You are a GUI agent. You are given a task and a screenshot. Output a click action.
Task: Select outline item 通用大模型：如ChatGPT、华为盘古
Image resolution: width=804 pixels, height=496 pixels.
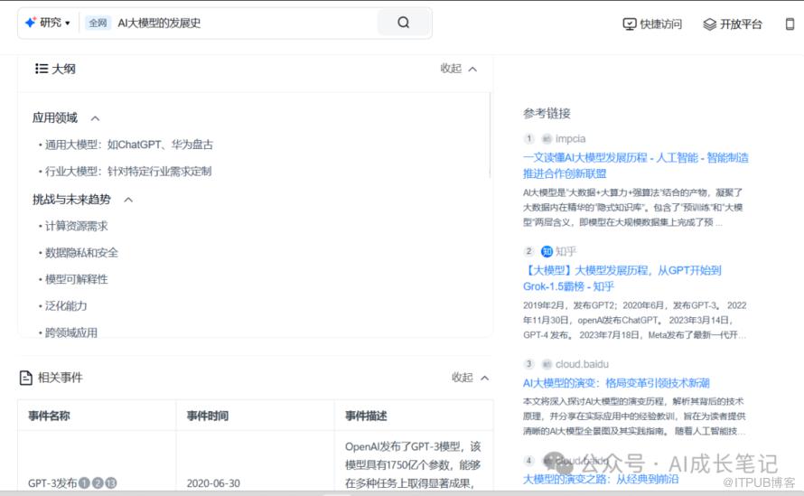[128, 145]
